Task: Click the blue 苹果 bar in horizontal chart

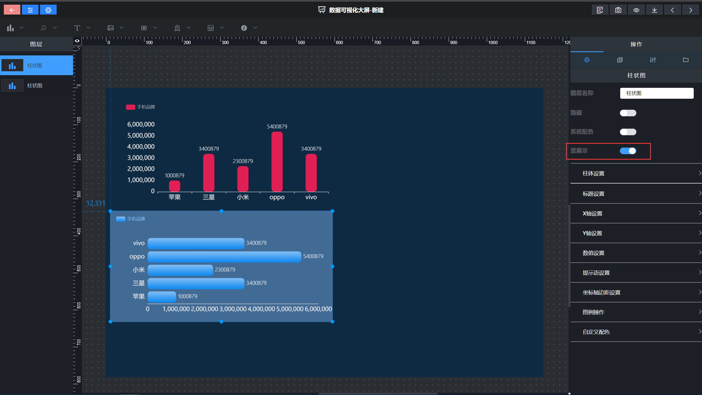Action: [162, 297]
